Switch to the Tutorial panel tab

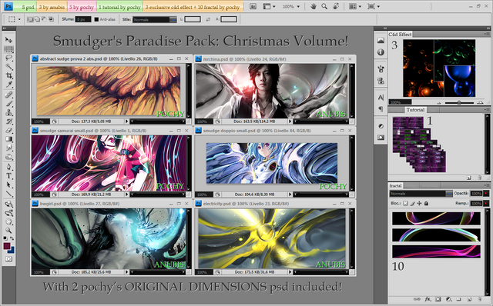[x=415, y=110]
